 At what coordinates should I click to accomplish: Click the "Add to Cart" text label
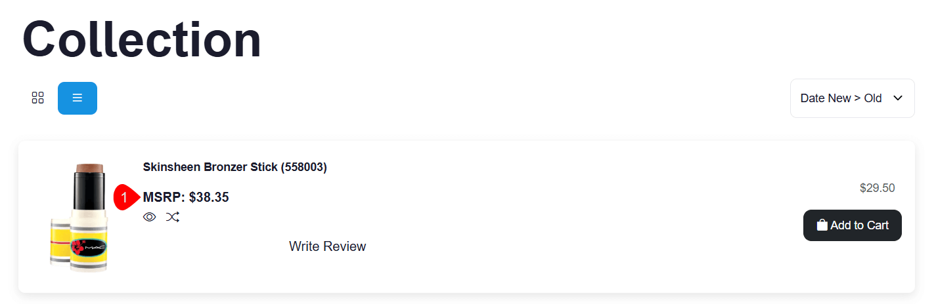tap(859, 225)
